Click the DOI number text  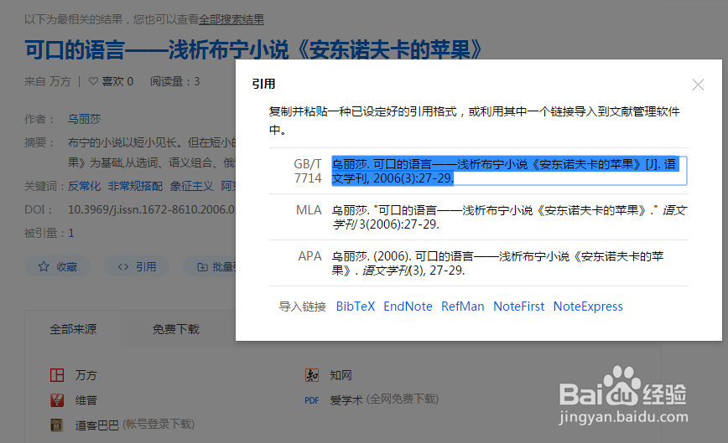click(152, 210)
